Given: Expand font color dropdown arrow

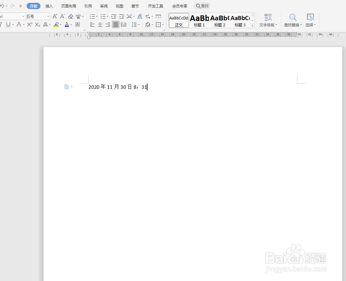Looking at the screenshot, I should (x=71, y=24).
